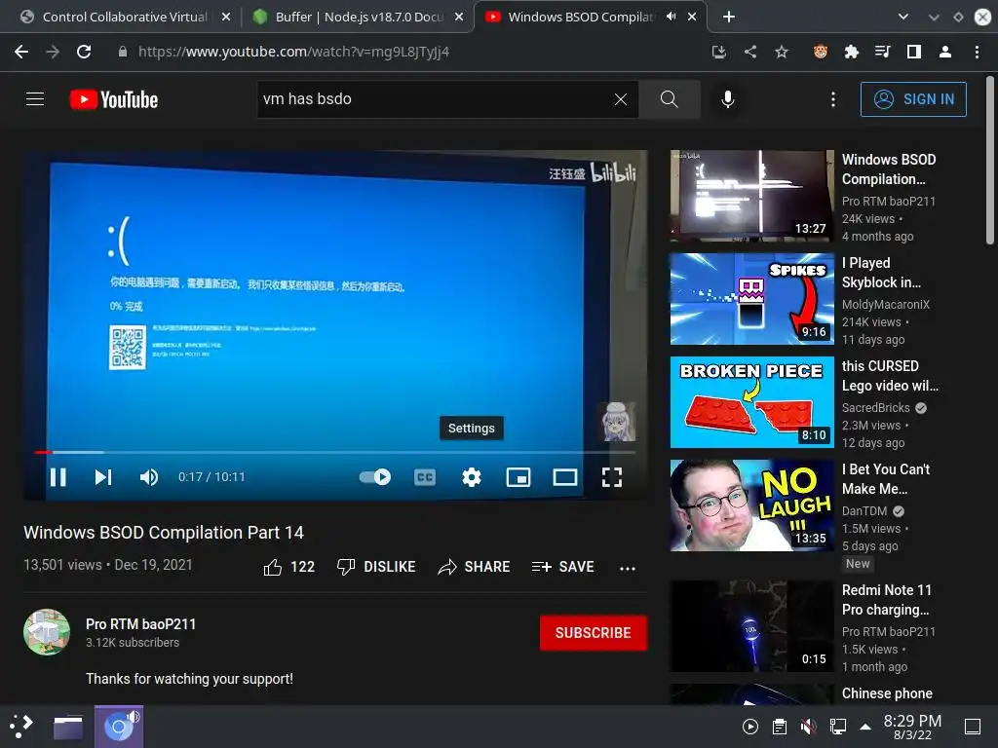Unmute audio volume tray icon
The height and width of the screenshot is (748, 998).
pyautogui.click(x=808, y=727)
